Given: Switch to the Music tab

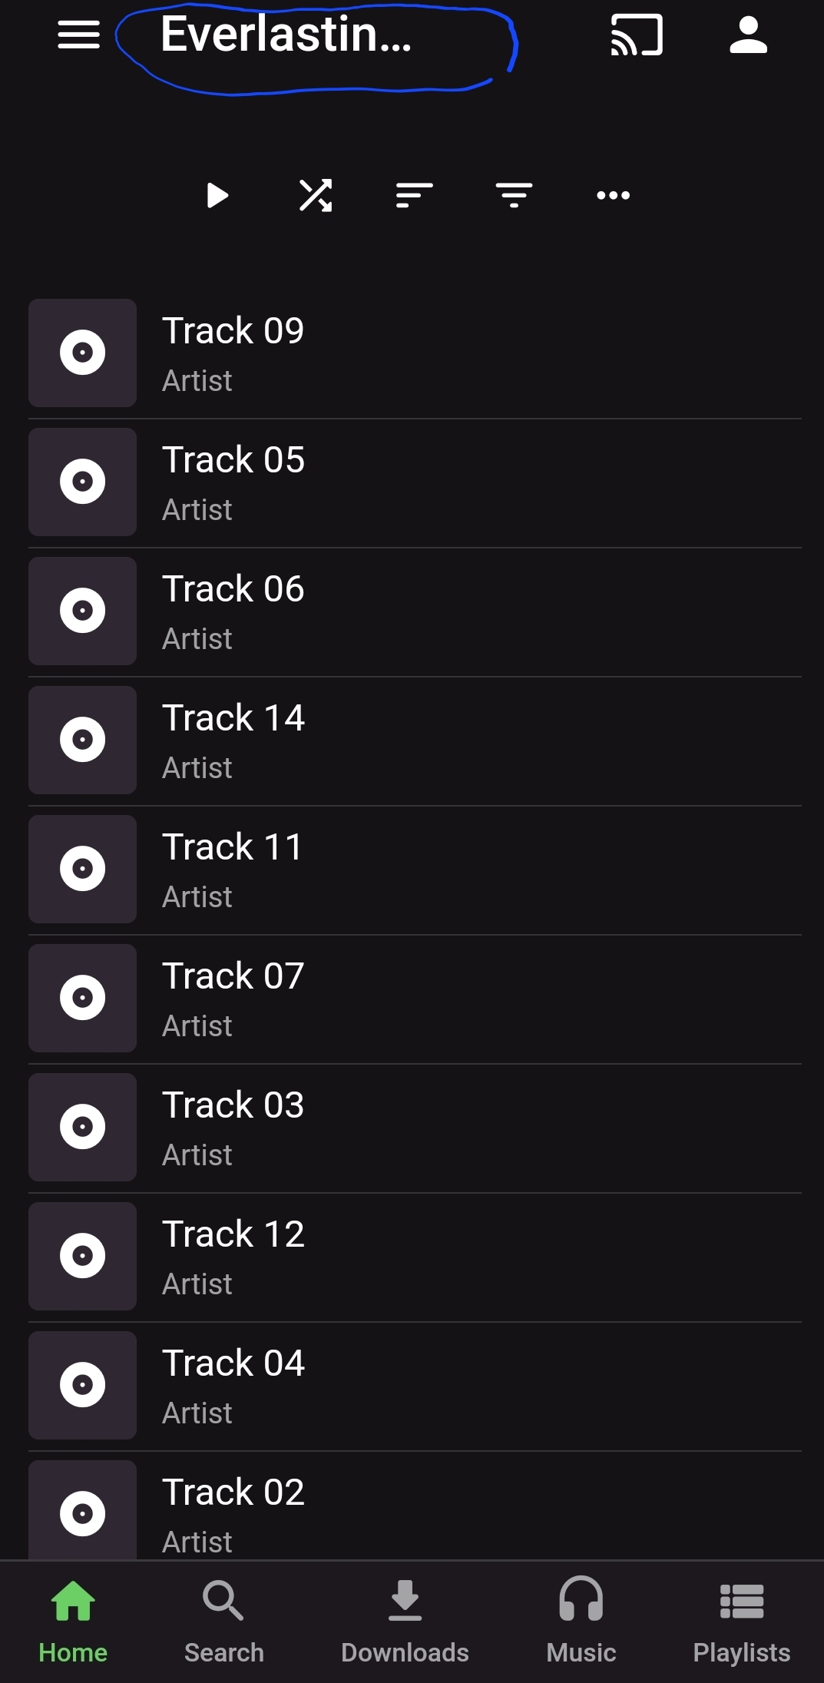Looking at the screenshot, I should pyautogui.click(x=581, y=1621).
